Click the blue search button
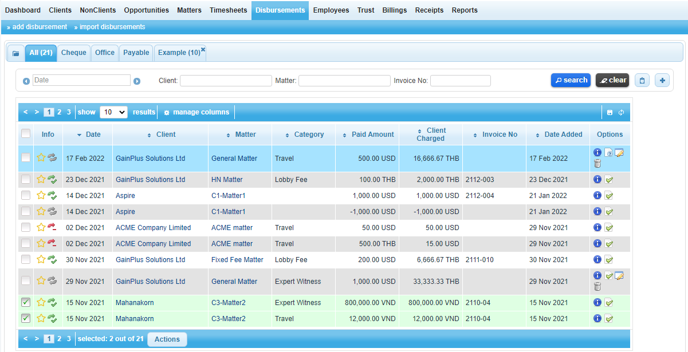The image size is (688, 352). [x=571, y=81]
